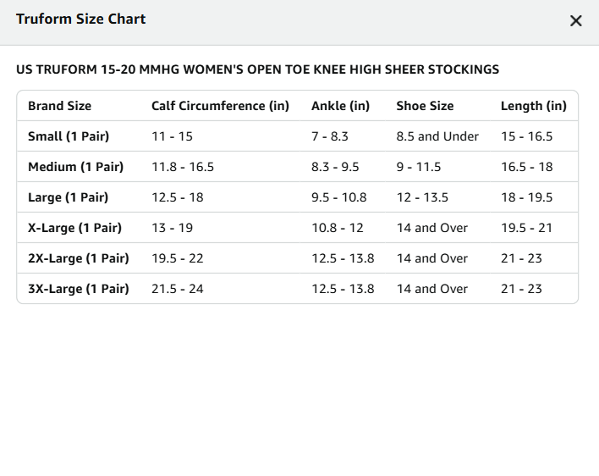599x476 pixels.
Task: Select the Medium (1 Pair) row label
Action: coord(75,167)
